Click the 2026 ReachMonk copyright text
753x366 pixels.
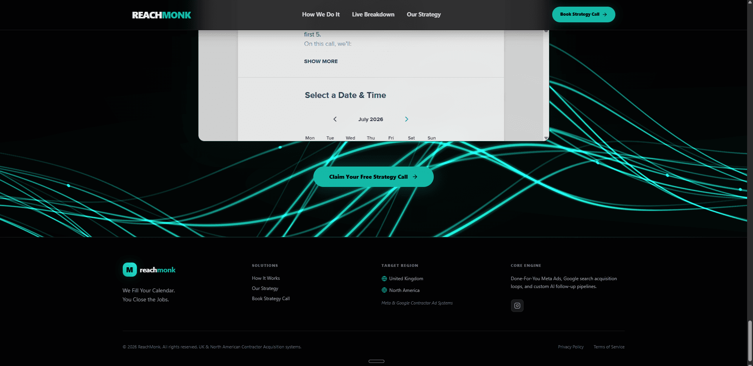coord(212,347)
